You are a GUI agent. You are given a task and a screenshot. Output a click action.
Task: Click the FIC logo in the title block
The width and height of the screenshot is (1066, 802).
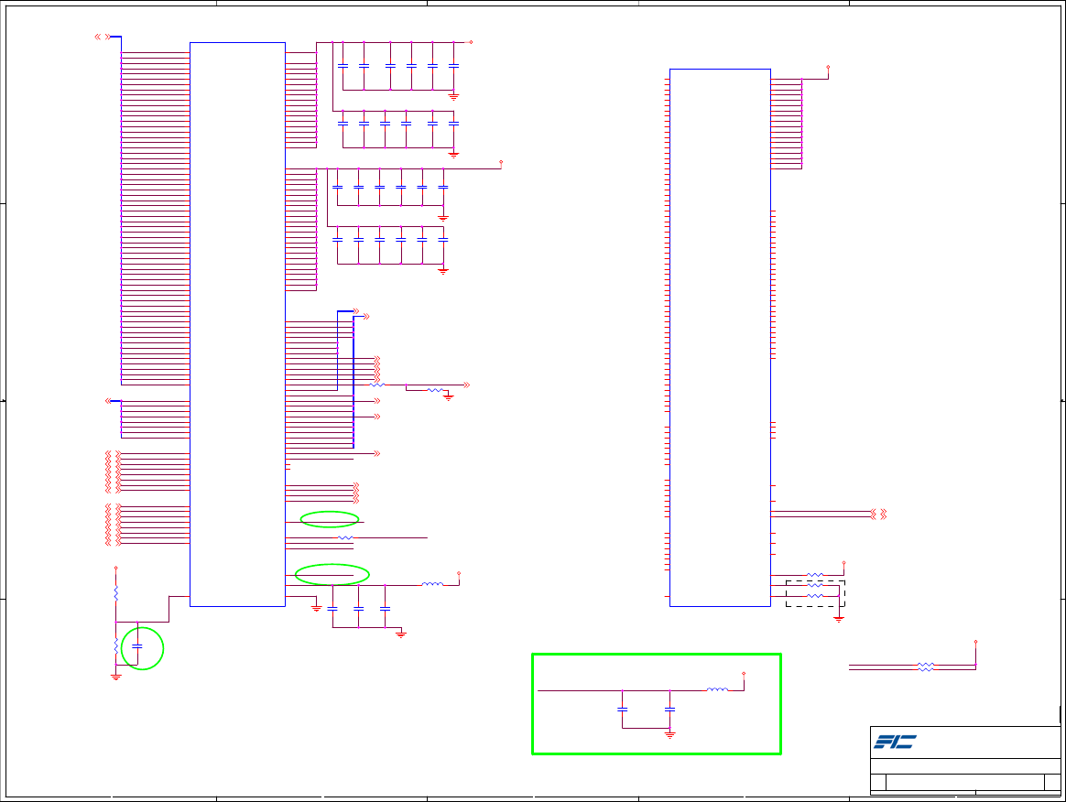895,742
